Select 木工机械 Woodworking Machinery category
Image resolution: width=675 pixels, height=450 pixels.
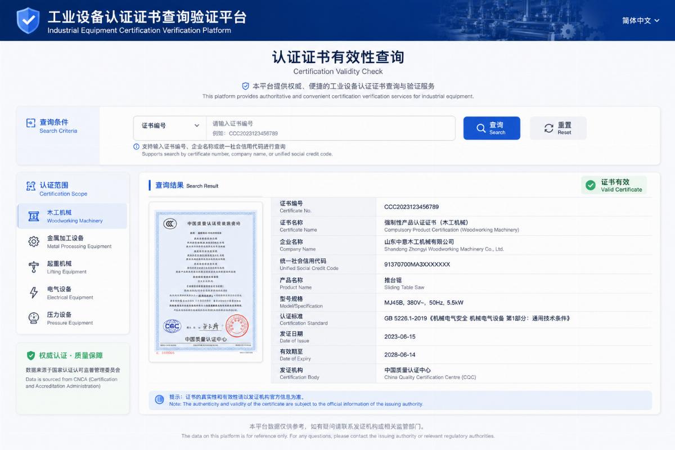point(73,216)
